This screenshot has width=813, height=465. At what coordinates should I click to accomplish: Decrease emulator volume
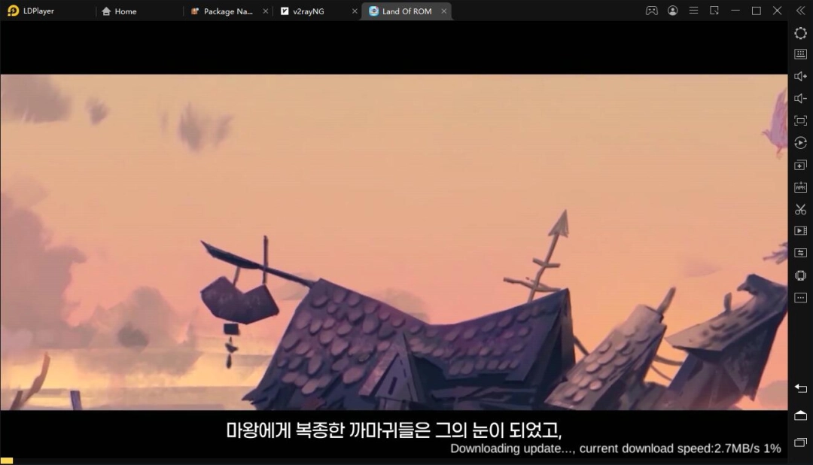(x=800, y=99)
